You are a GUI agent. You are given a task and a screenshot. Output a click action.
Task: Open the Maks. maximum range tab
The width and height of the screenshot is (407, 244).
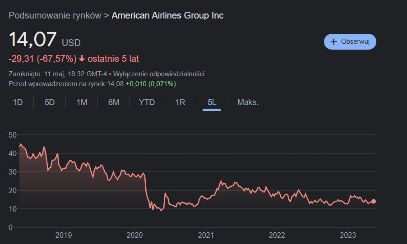pyautogui.click(x=248, y=102)
